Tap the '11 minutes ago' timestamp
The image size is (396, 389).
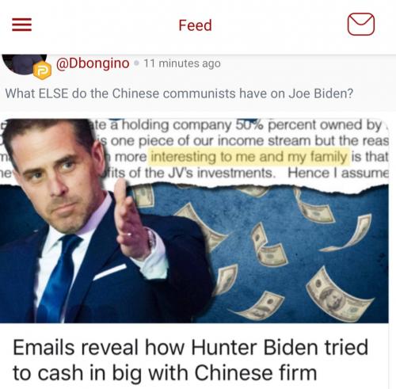[182, 63]
